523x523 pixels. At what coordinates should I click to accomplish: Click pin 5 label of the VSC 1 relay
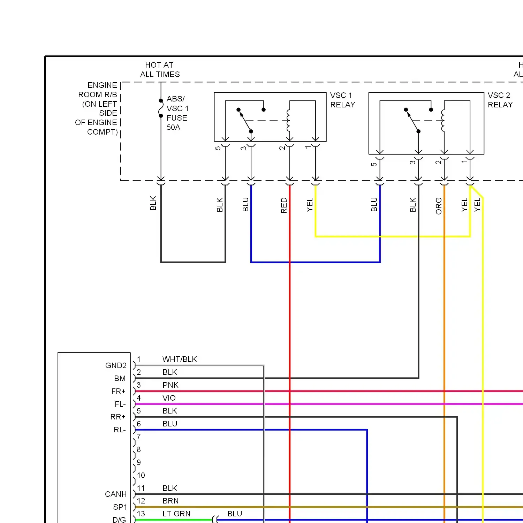[218, 148]
